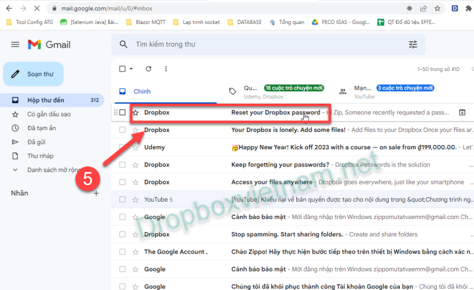Open YouTube Khiếu nại về bản quyền email
Screen dimensions: 474x290
pos(293,199)
